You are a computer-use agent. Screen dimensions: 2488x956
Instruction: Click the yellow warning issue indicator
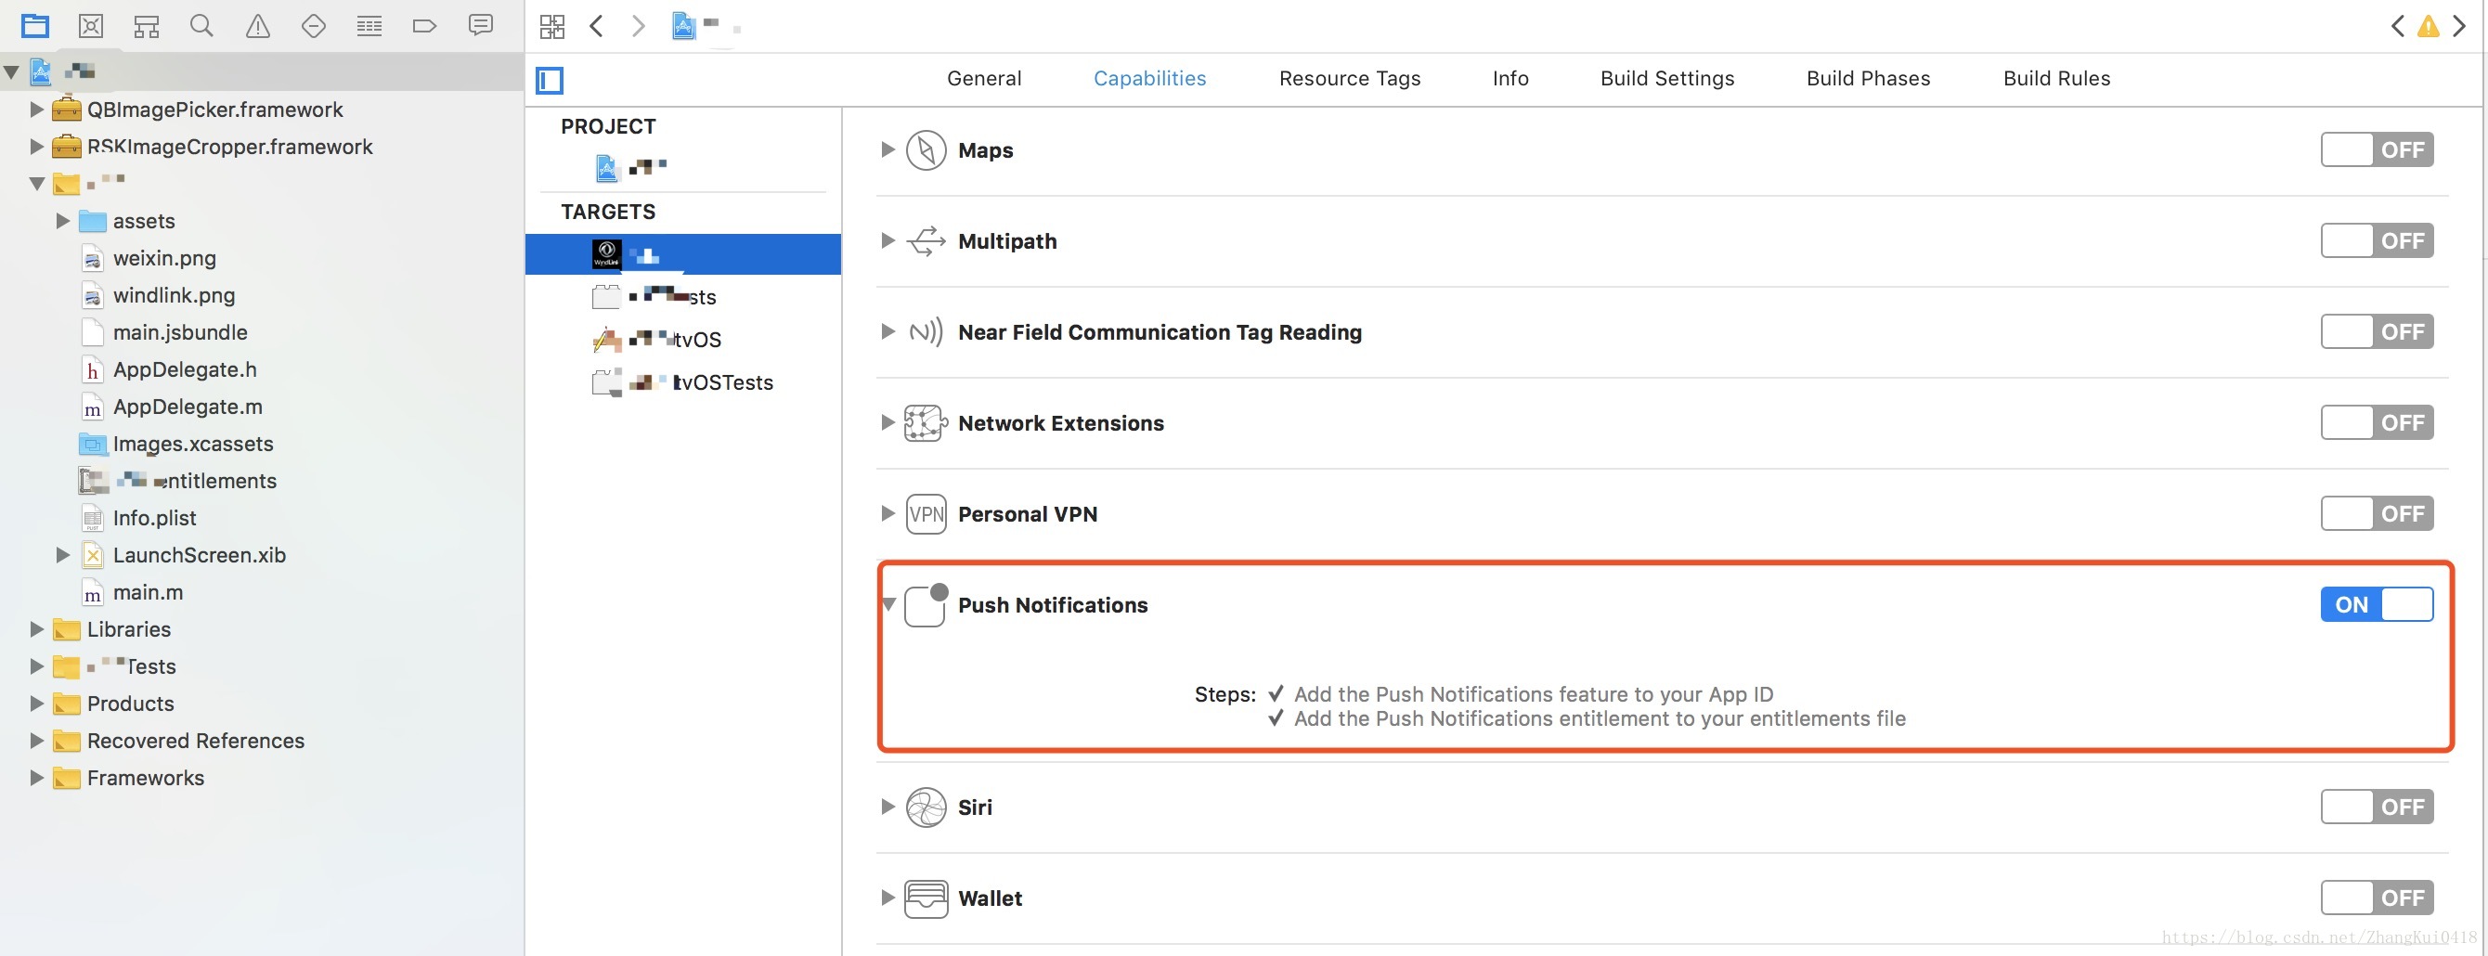(2427, 26)
